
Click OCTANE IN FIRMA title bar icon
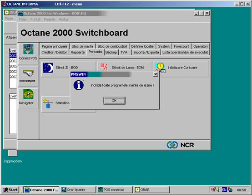coord(5,4)
